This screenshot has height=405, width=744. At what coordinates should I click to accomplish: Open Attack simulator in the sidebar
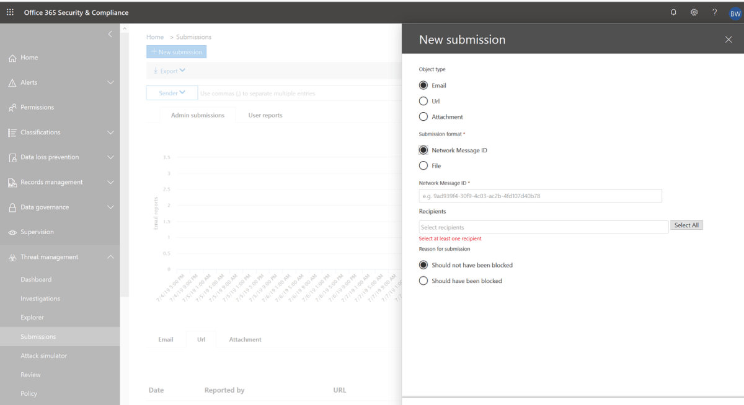43,355
